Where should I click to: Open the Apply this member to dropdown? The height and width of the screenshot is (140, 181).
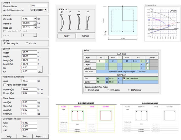(x=45, y=10)
